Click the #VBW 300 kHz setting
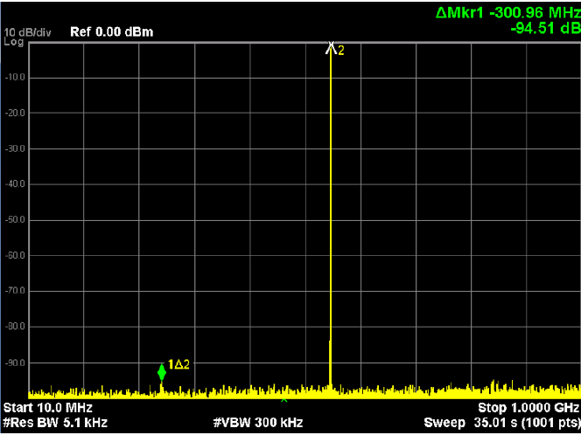The image size is (581, 435). point(258,423)
